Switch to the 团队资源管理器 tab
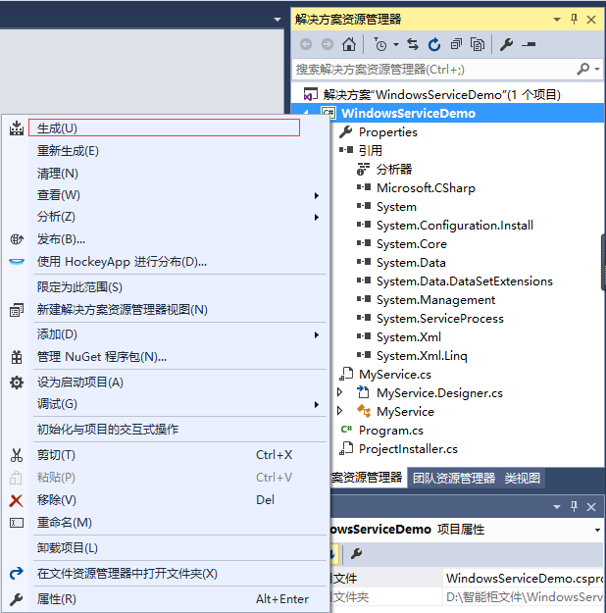This screenshot has width=606, height=613. [453, 479]
